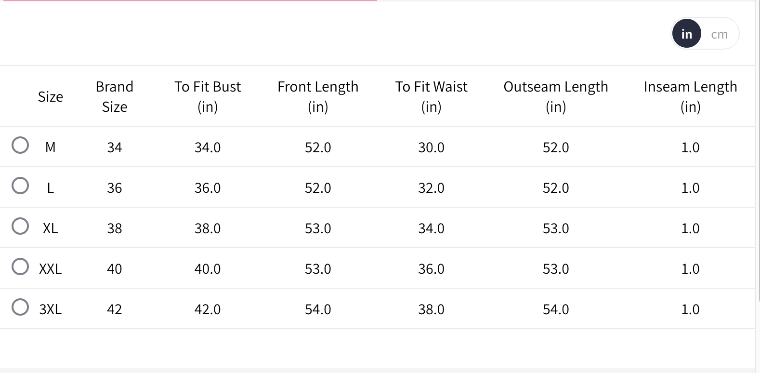Click the Inseam Length column header

(690, 96)
